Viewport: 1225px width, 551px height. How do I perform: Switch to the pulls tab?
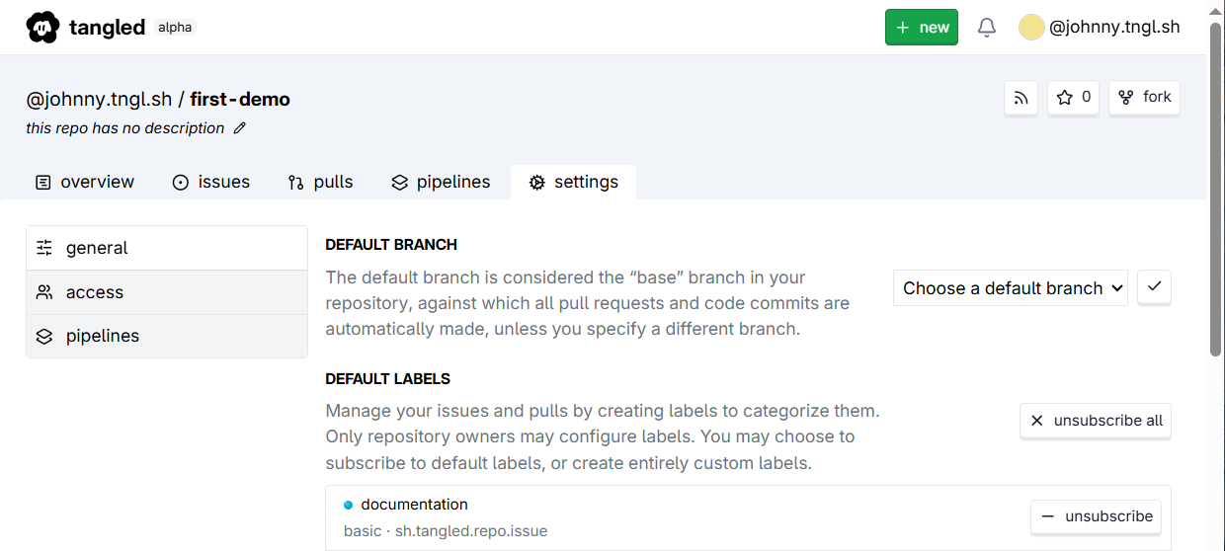pos(320,182)
